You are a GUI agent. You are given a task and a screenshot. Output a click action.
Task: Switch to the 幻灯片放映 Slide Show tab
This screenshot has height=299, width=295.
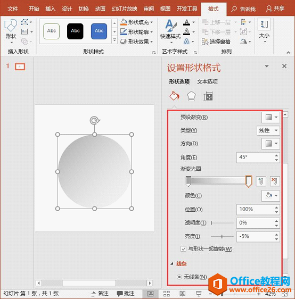(125, 9)
